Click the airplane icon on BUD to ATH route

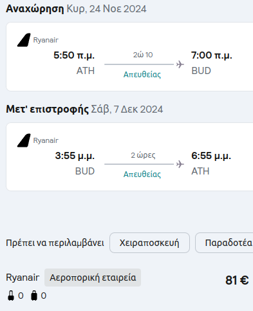[x=180, y=164]
